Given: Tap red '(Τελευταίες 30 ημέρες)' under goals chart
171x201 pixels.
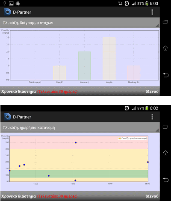Looking at the screenshot, I should (x=57, y=92).
